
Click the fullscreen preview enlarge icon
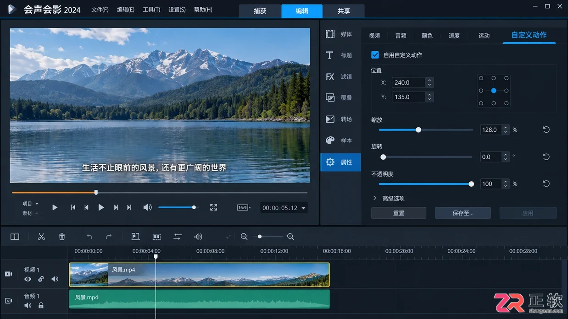coord(213,207)
